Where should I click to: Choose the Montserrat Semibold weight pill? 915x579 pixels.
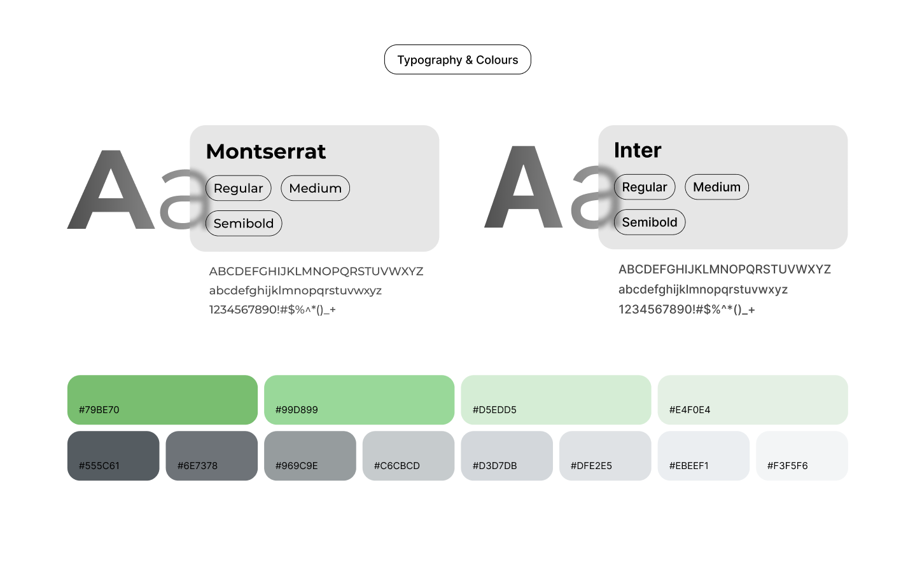tap(243, 223)
